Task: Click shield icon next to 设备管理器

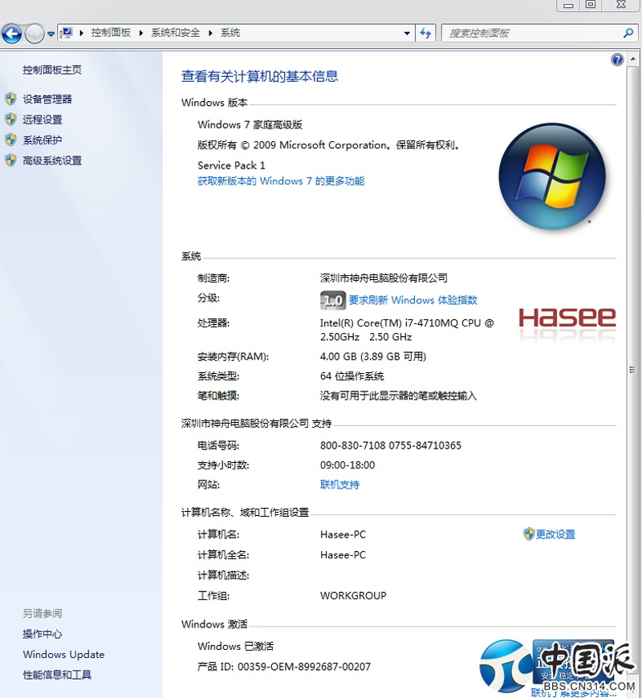Action: click(10, 99)
